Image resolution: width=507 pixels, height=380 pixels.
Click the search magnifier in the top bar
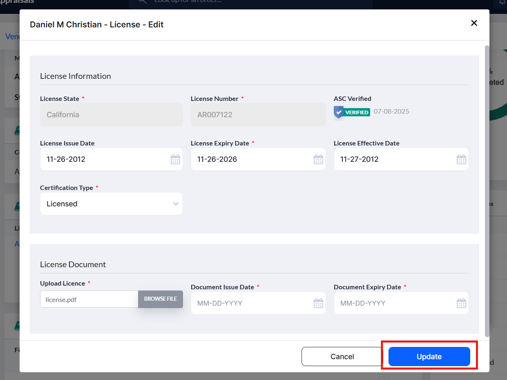click(142, 2)
